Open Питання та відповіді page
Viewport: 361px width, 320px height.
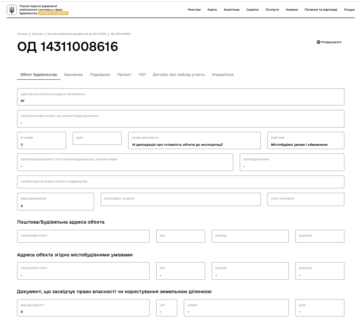pos(321,10)
